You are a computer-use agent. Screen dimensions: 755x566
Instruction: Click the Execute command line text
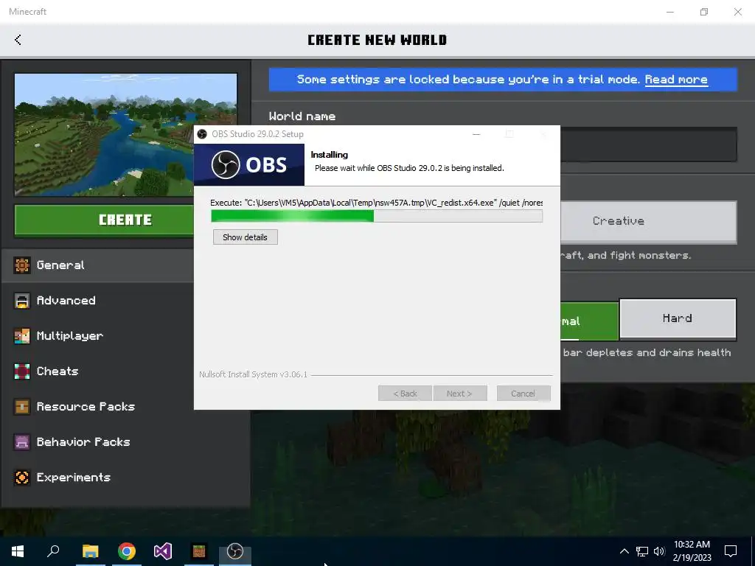click(x=376, y=203)
